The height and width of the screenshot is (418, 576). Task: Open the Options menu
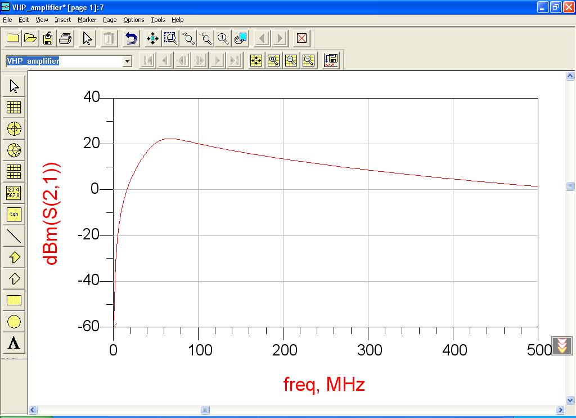click(x=134, y=20)
